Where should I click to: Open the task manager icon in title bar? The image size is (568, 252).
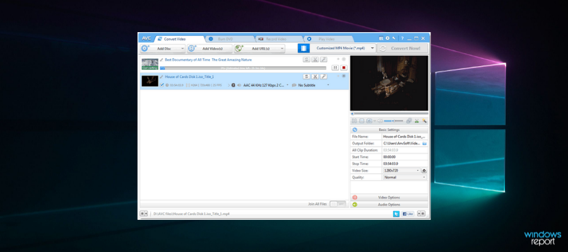381,38
